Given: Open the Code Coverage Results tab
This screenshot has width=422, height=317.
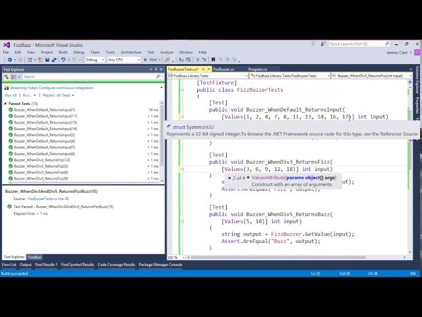Looking at the screenshot, I should [x=116, y=265].
